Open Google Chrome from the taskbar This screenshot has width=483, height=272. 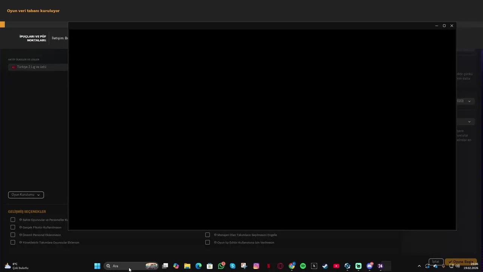click(x=292, y=266)
